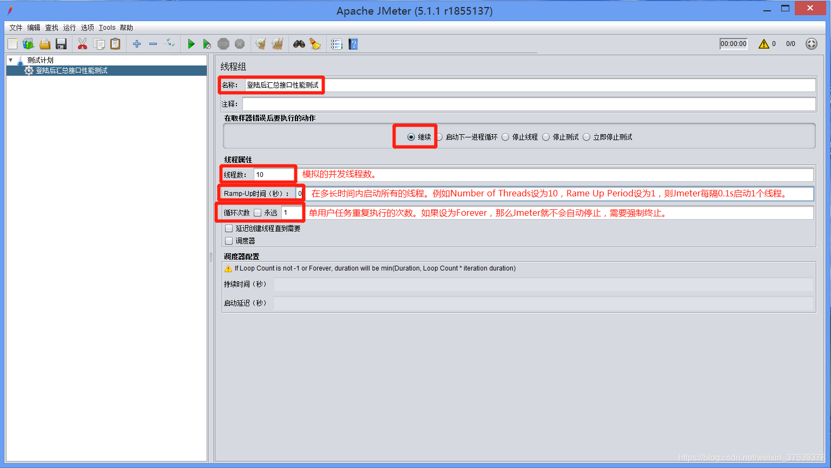The width and height of the screenshot is (831, 468).
Task: Open the 选项 menu
Action: tap(87, 28)
